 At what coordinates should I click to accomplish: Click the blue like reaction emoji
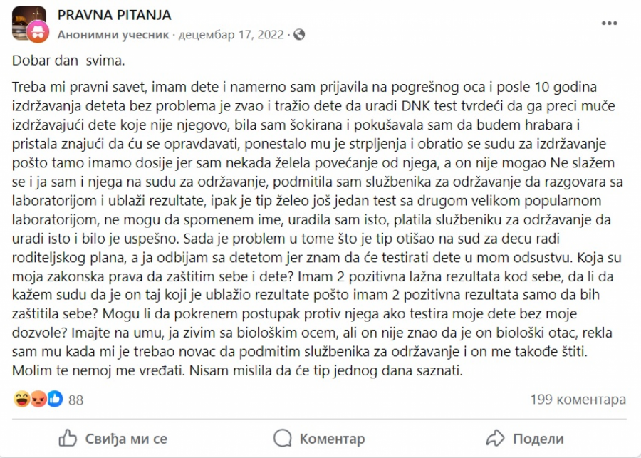pyautogui.click(x=54, y=400)
